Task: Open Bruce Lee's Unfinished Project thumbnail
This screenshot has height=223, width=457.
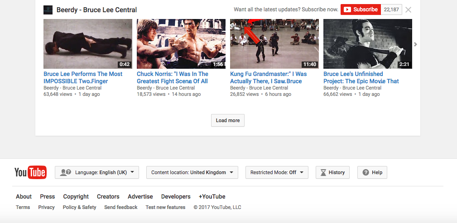Action: 367,44
